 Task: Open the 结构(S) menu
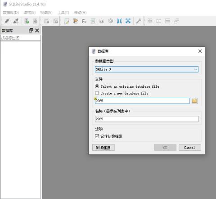[x=30, y=13]
